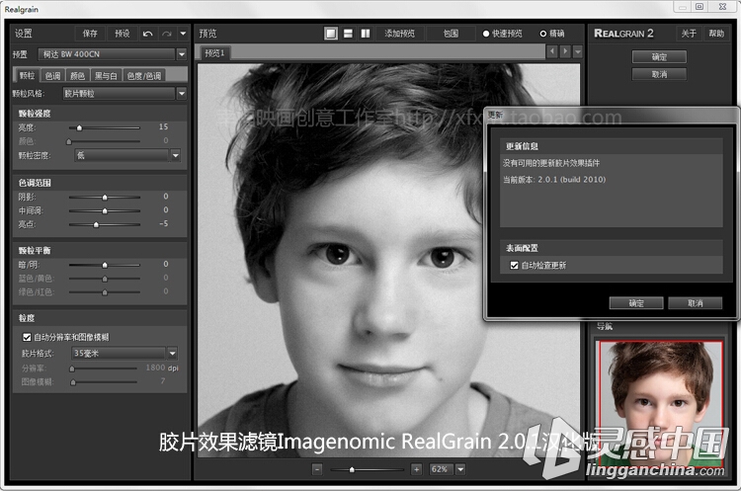Viewport: 741px width, 491px height.
Task: Switch to the 颗粒 tab
Action: 27,76
